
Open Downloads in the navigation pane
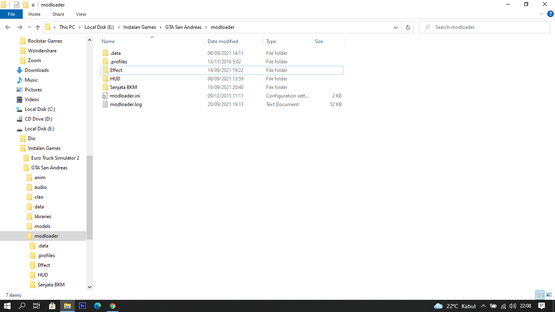37,70
